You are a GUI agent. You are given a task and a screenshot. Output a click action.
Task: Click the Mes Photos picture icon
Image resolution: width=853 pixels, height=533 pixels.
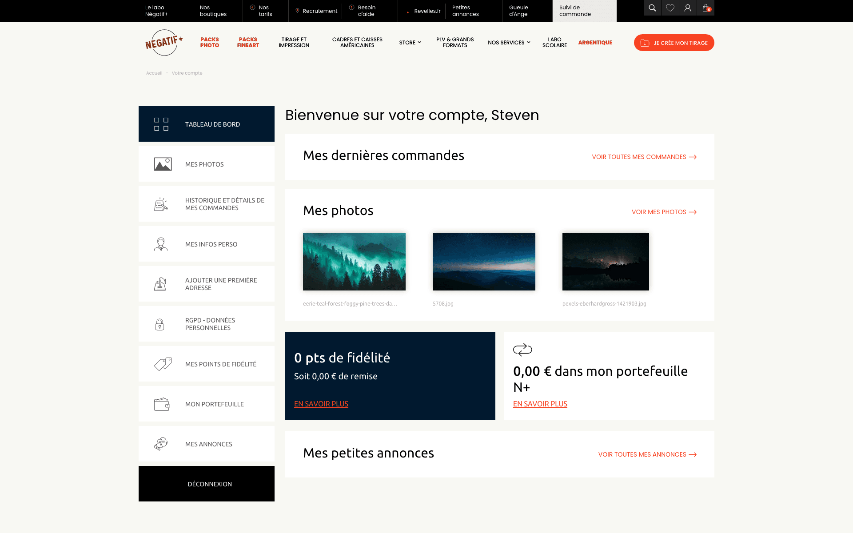coord(163,164)
